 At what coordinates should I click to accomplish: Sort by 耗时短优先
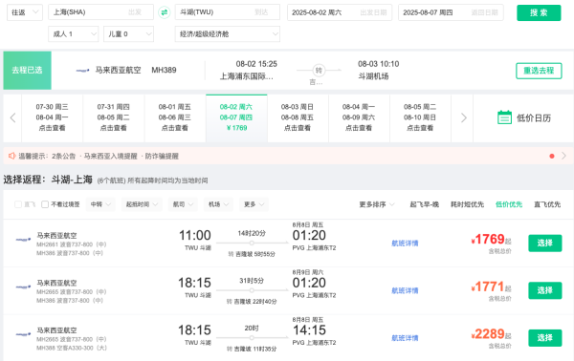(x=467, y=204)
